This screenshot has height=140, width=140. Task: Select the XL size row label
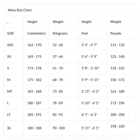9,128
